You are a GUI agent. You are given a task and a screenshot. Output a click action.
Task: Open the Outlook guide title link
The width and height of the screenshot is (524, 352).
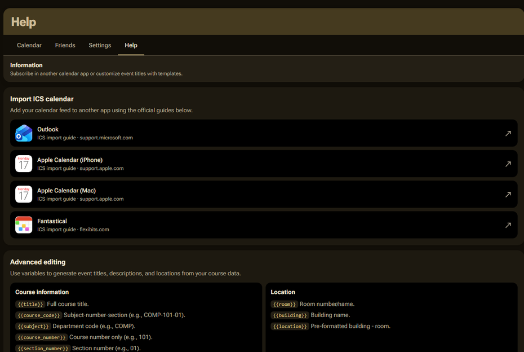click(x=48, y=129)
